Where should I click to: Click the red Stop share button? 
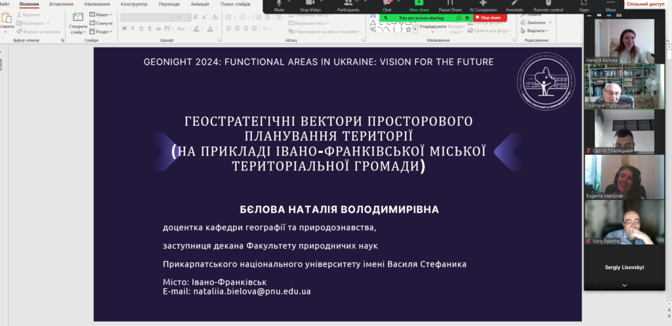point(489,18)
